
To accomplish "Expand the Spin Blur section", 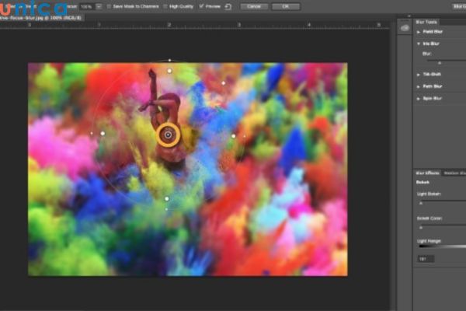I will point(419,99).
